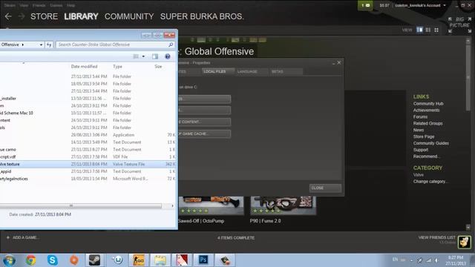Open Explorer help icon
This screenshot has width=475, height=267.
pos(168,56)
